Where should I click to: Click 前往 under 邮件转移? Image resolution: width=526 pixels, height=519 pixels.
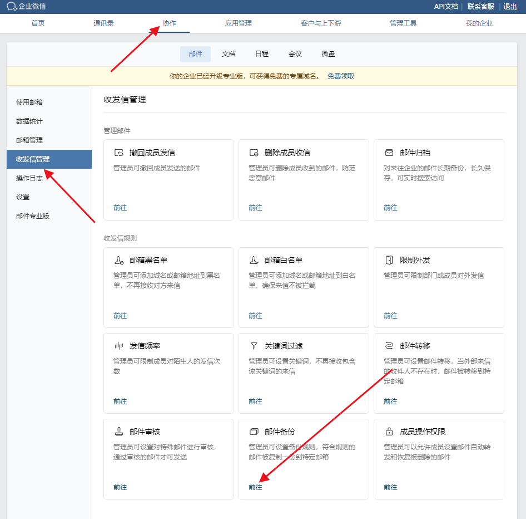coord(390,402)
